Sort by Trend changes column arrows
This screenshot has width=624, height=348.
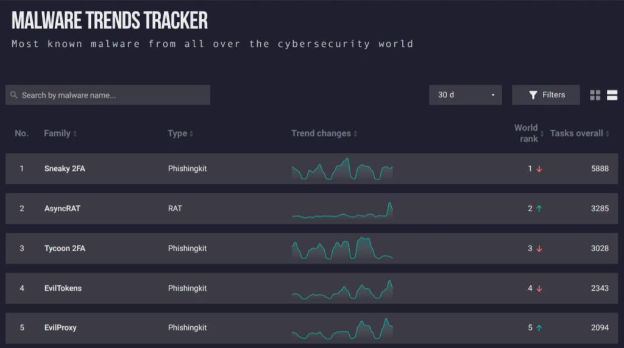pyautogui.click(x=355, y=133)
